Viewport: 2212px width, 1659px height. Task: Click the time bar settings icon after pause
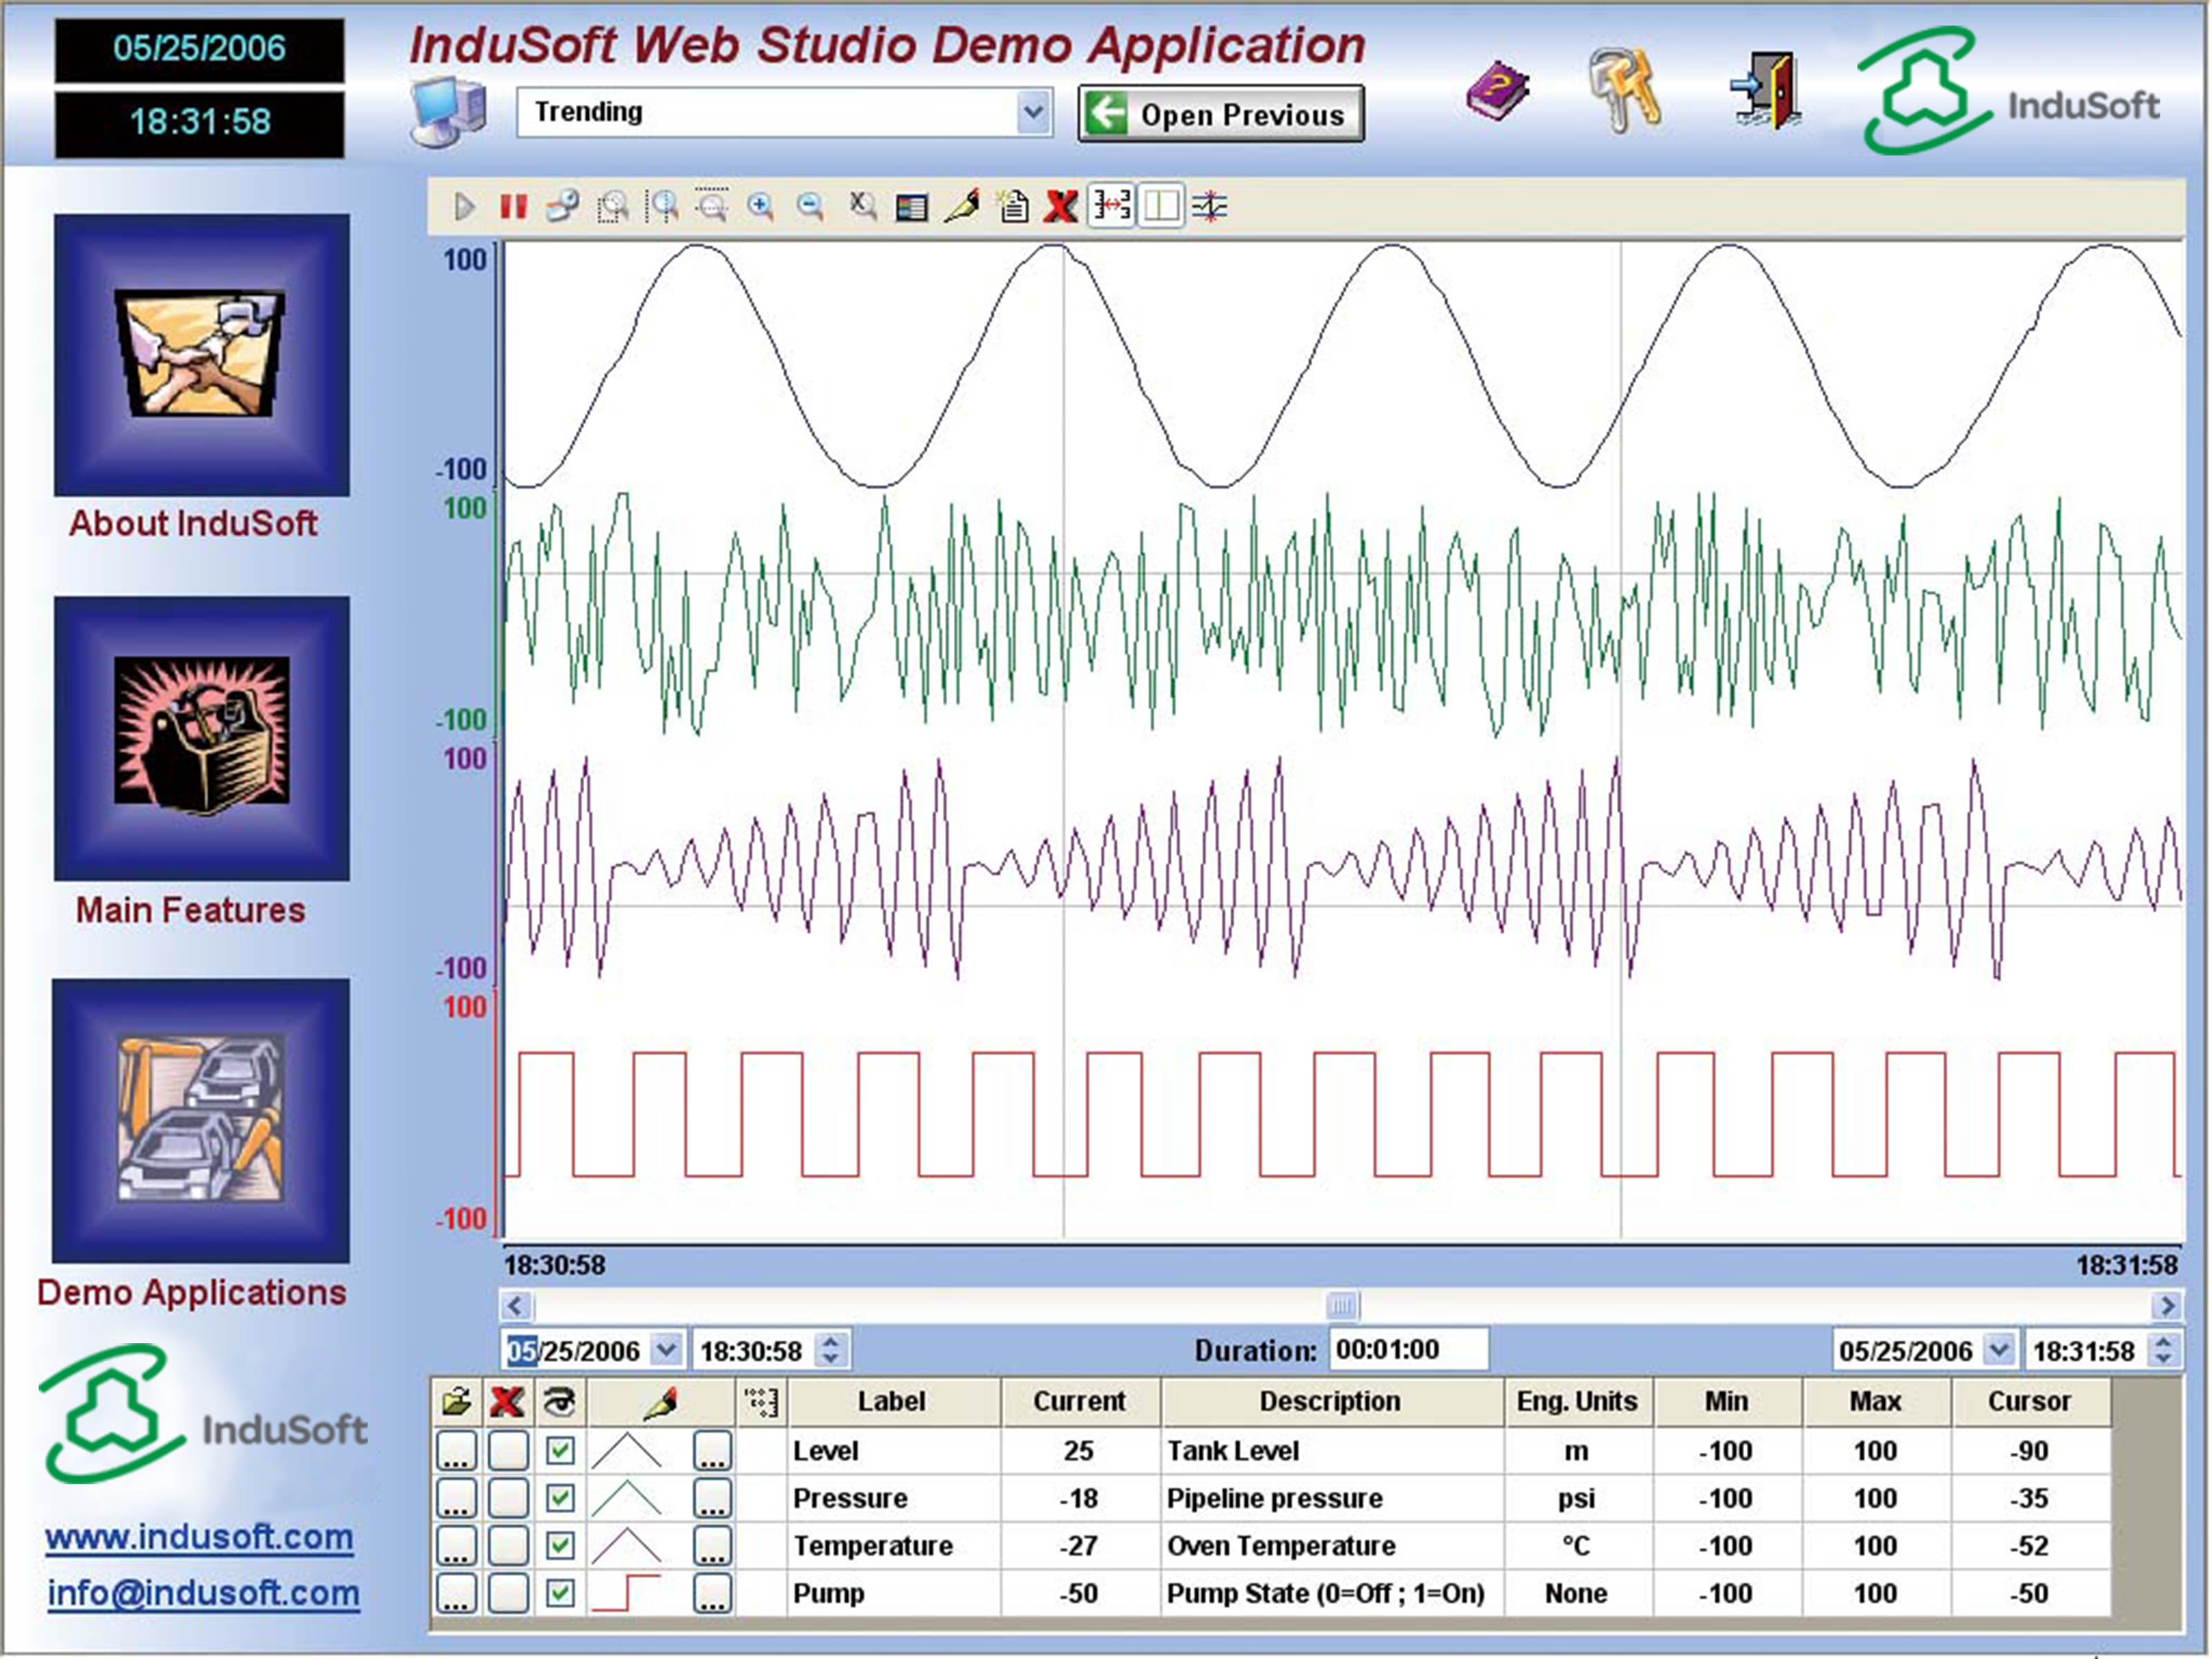(563, 207)
